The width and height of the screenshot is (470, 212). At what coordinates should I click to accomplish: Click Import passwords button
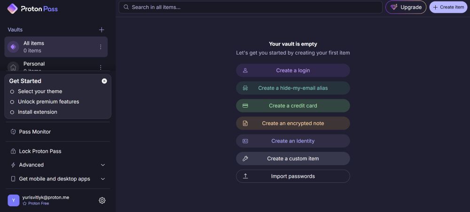pos(293,176)
